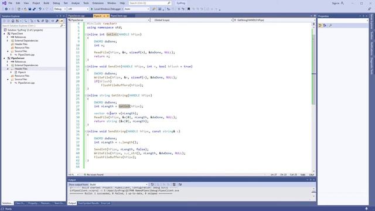
Task: Open the PipeServer project scope dropdown
Action: 109,20
